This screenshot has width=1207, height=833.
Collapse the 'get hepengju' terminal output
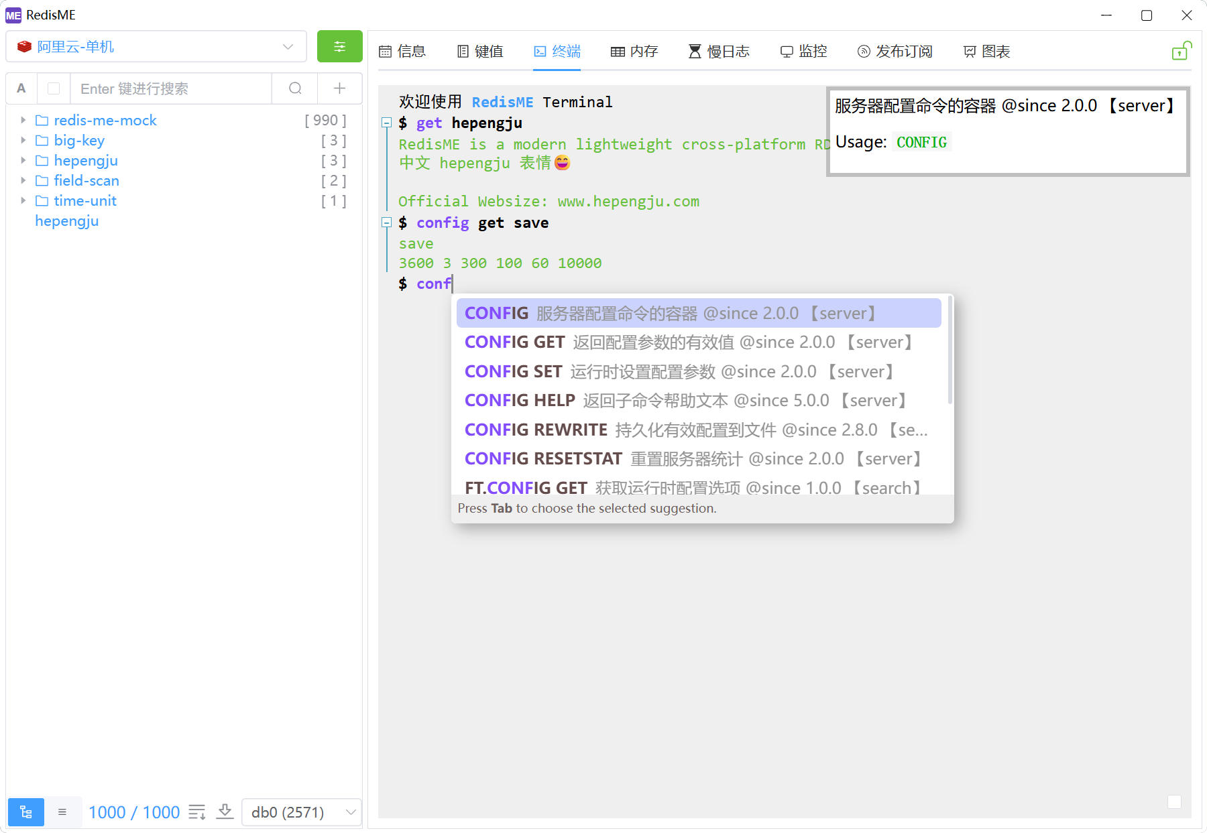pyautogui.click(x=386, y=123)
